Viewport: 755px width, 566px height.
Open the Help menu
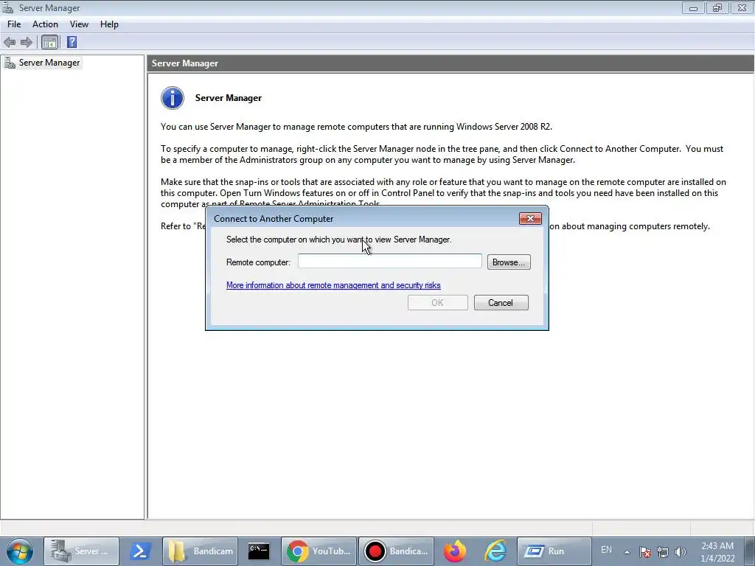(109, 24)
